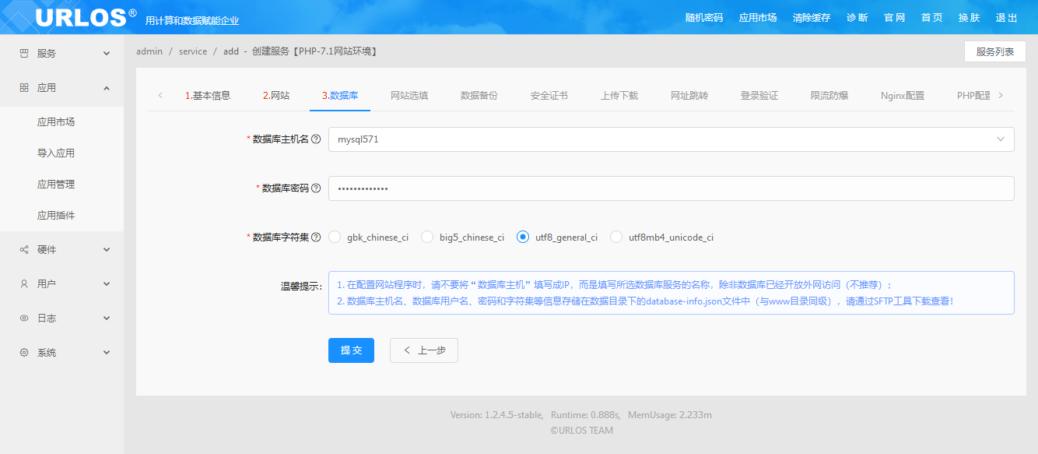This screenshot has width=1038, height=454.
Task: Collapse the 应用 sidebar menu
Action: [107, 88]
